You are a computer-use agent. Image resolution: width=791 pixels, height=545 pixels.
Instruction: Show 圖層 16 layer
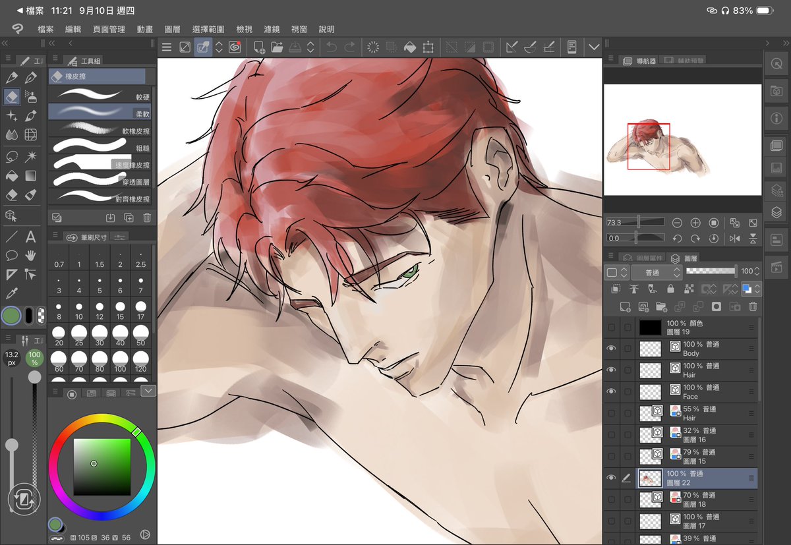click(611, 435)
